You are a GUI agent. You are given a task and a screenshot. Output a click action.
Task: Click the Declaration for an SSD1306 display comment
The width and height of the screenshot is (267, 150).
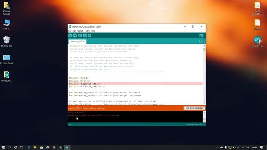point(112,101)
